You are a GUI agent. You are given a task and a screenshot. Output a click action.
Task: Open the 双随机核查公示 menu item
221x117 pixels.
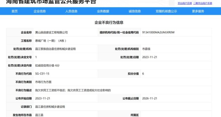(x=166, y=11)
